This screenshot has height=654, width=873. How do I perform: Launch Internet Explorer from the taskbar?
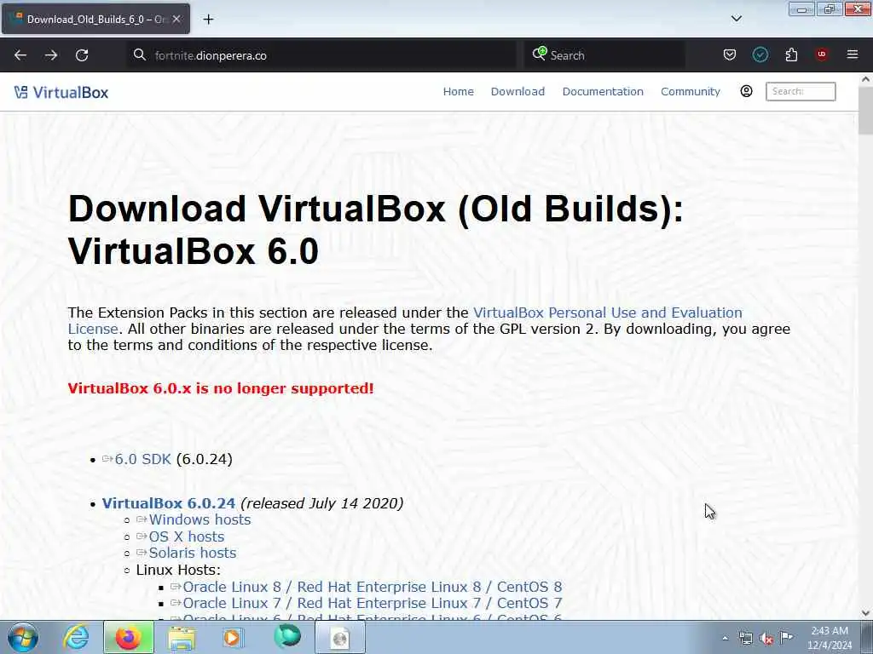tap(76, 637)
